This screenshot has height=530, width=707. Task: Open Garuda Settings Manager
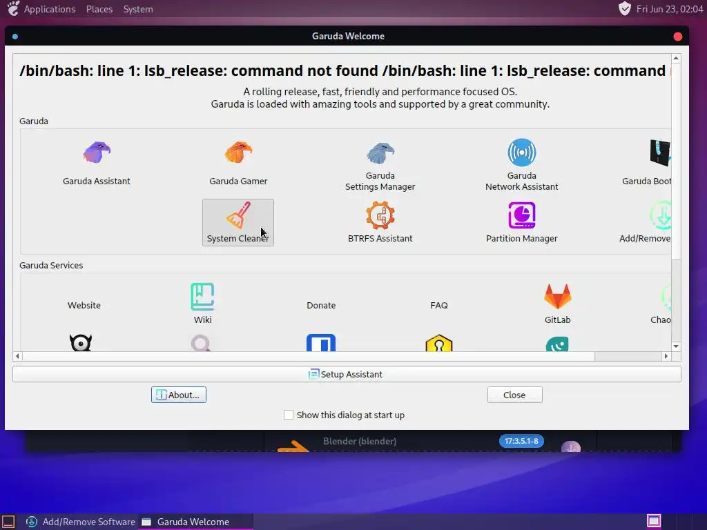380,166
